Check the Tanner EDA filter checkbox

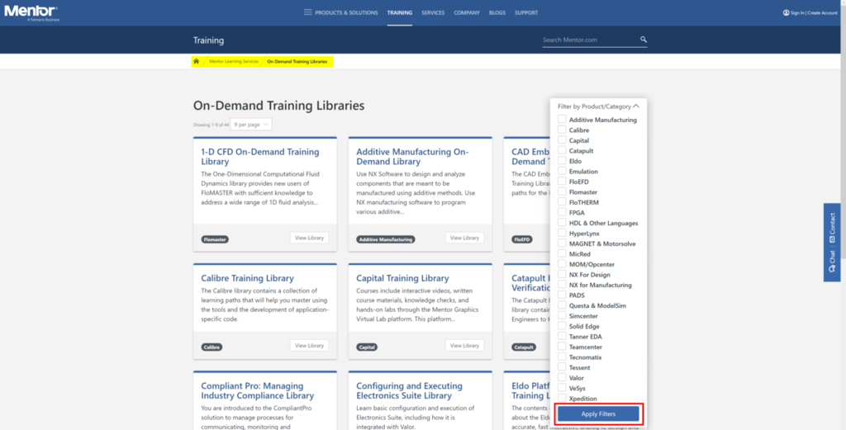[x=562, y=336]
